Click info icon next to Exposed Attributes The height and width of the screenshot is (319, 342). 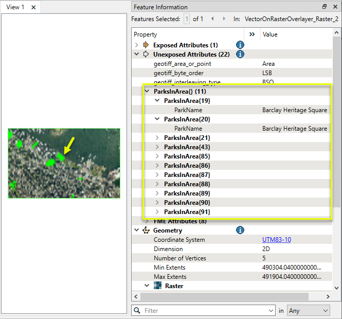click(x=240, y=45)
